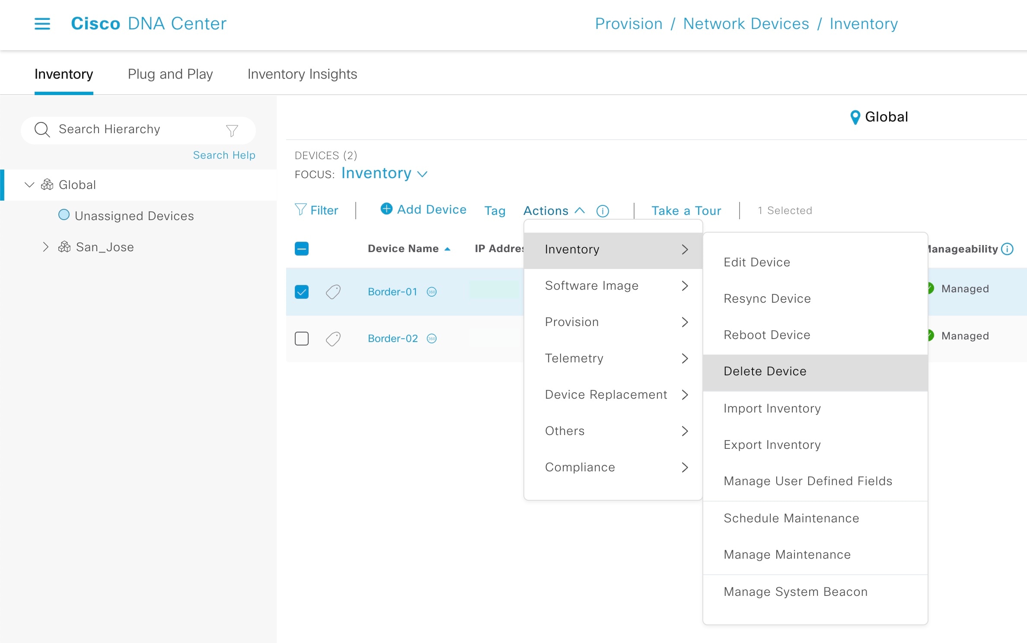This screenshot has width=1027, height=643.
Task: Click the Device Name sort arrow
Action: click(447, 249)
